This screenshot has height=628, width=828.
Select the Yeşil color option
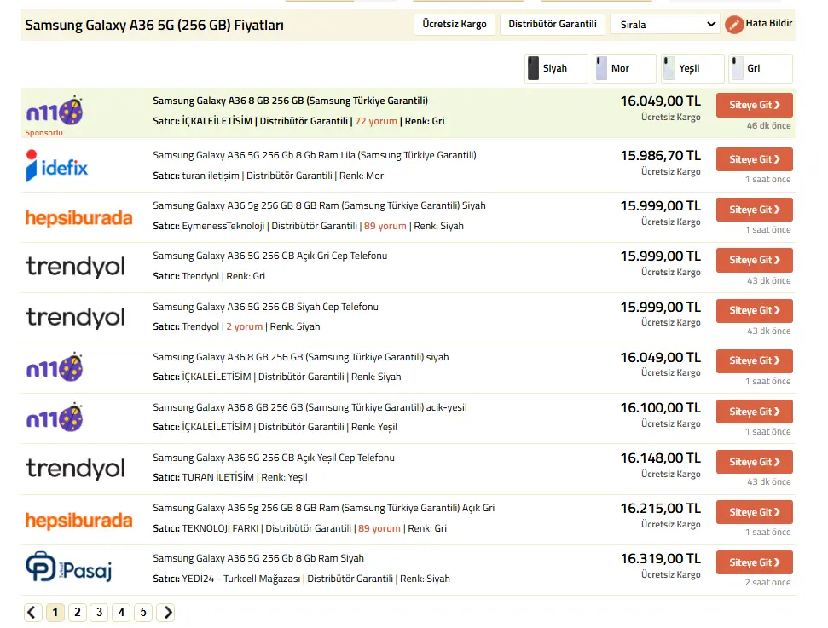692,69
